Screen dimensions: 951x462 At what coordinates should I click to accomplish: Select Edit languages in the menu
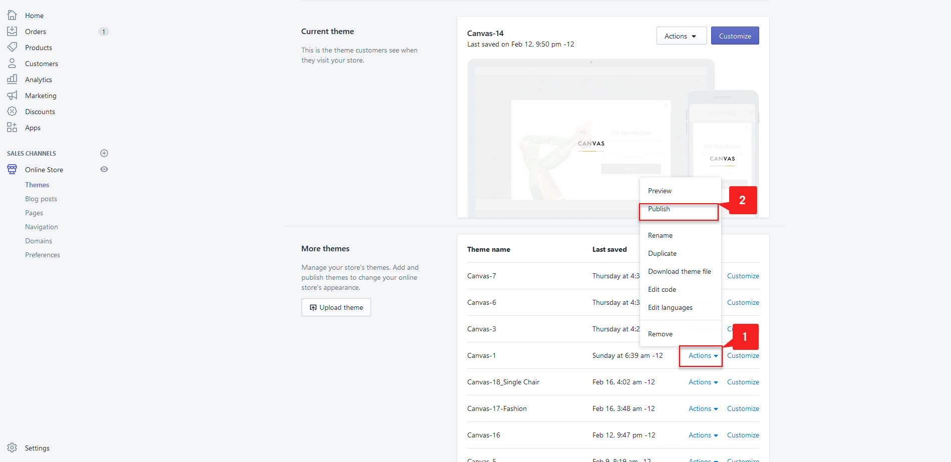(670, 307)
